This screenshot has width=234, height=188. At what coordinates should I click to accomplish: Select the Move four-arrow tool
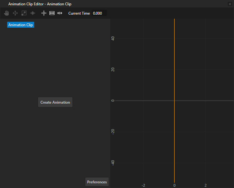(15, 13)
